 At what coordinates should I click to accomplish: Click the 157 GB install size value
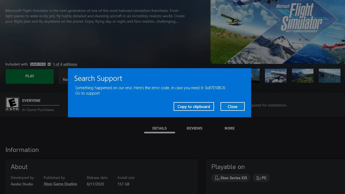[x=123, y=184]
